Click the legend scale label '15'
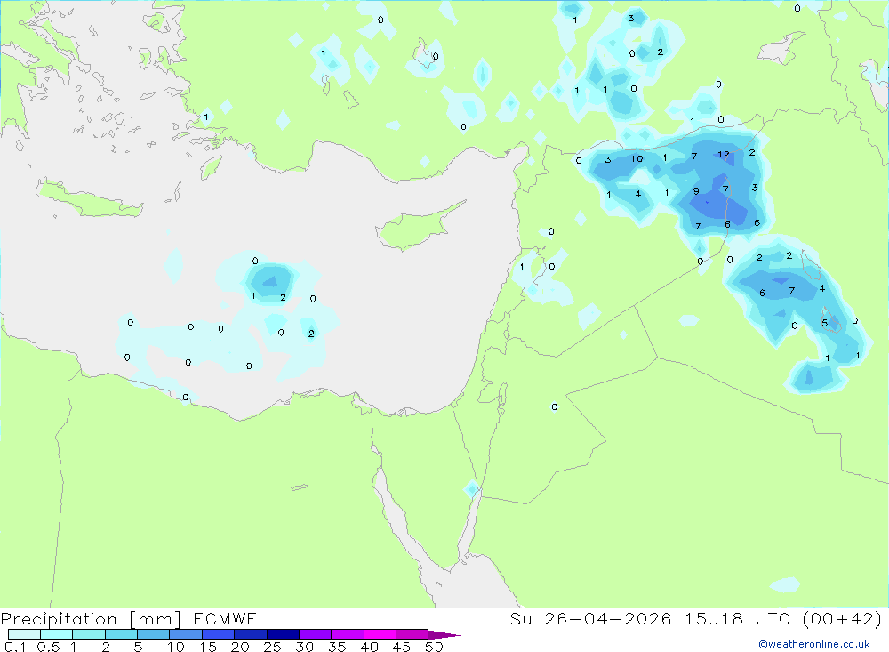Image resolution: width=889 pixels, height=652 pixels. (x=208, y=647)
